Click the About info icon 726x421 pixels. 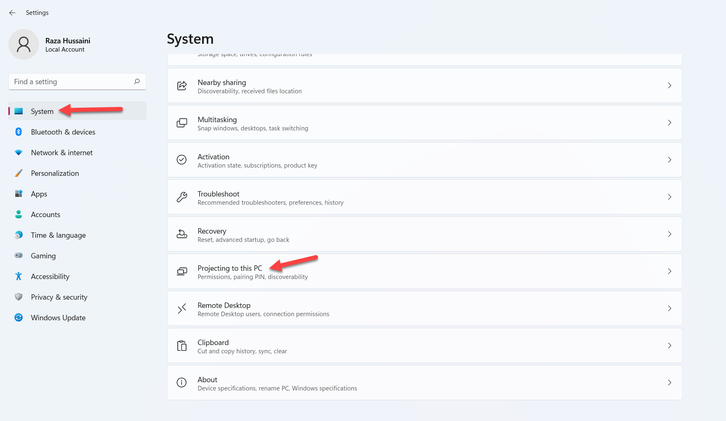[x=182, y=383]
